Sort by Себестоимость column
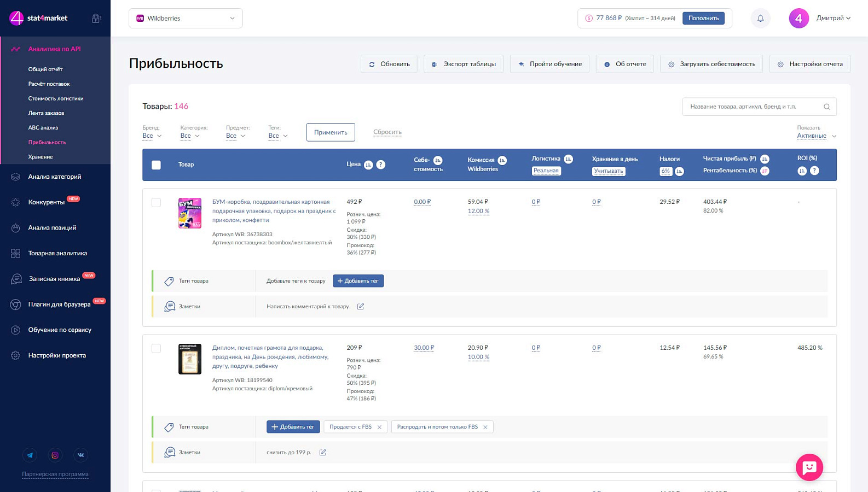868x492 pixels. 438,160
